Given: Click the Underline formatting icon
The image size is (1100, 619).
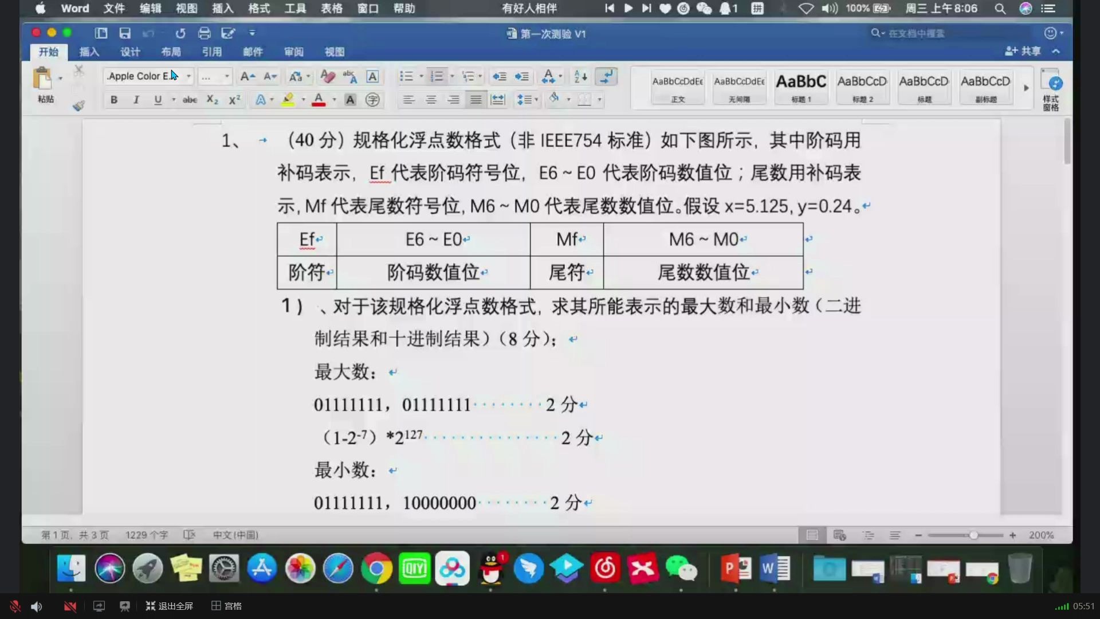Looking at the screenshot, I should (x=158, y=99).
